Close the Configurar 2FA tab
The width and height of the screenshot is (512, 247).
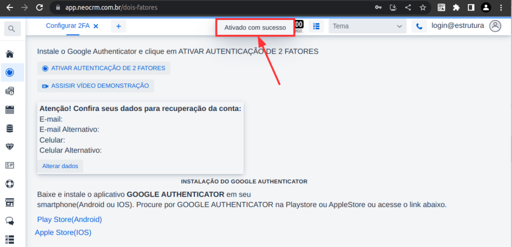click(x=96, y=26)
